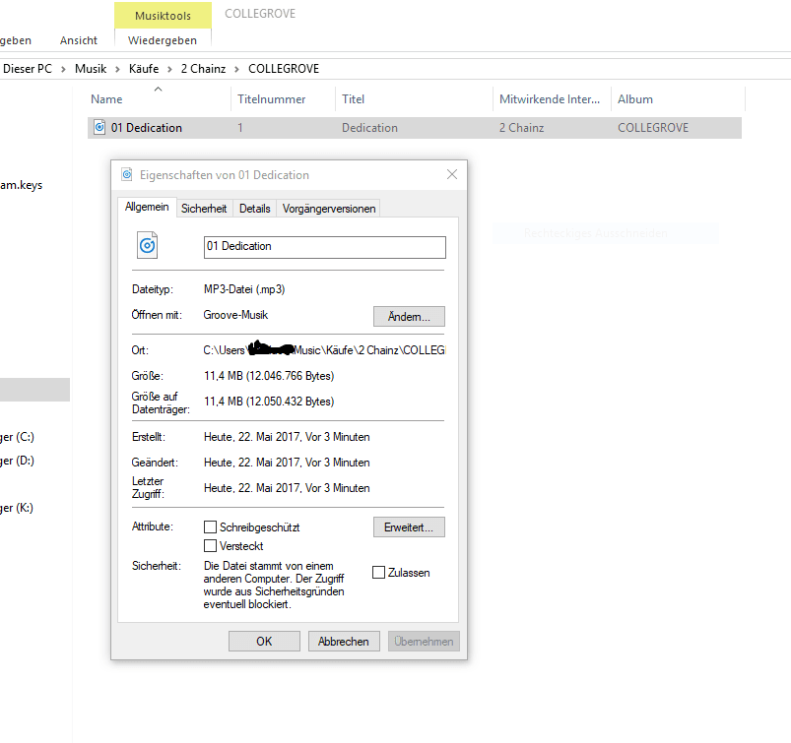Confirm the dialog with OK
This screenshot has height=743, width=791.
click(264, 642)
